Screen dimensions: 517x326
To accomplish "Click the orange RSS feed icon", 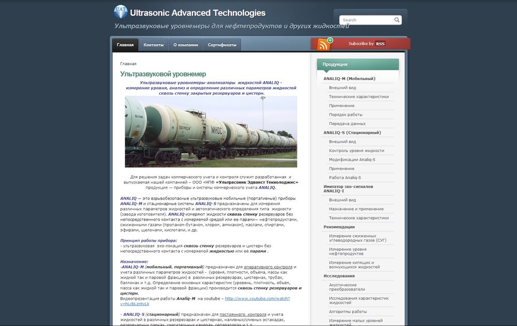I will 324,44.
